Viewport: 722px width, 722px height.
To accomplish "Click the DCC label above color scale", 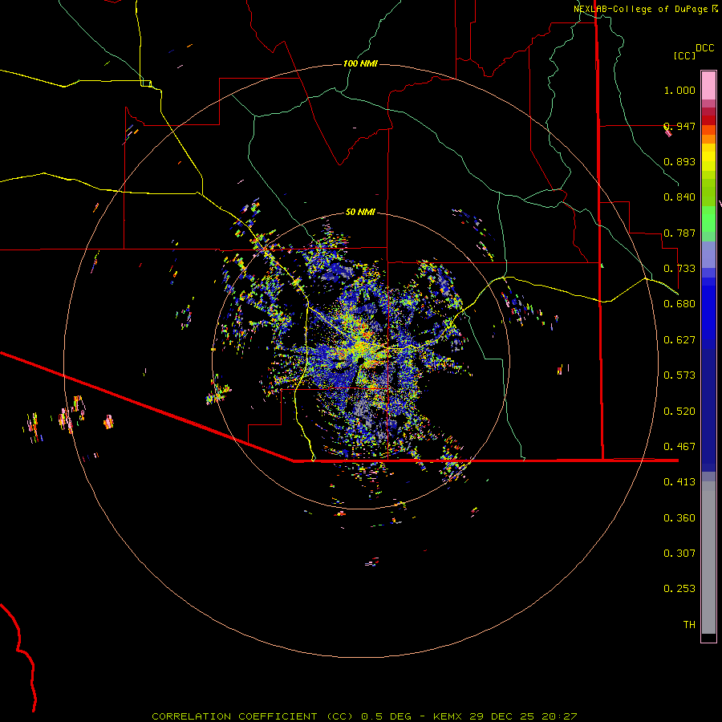I will click(704, 48).
